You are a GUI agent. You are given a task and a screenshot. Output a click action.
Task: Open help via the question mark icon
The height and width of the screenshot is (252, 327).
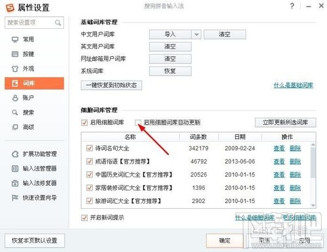[x=292, y=6]
